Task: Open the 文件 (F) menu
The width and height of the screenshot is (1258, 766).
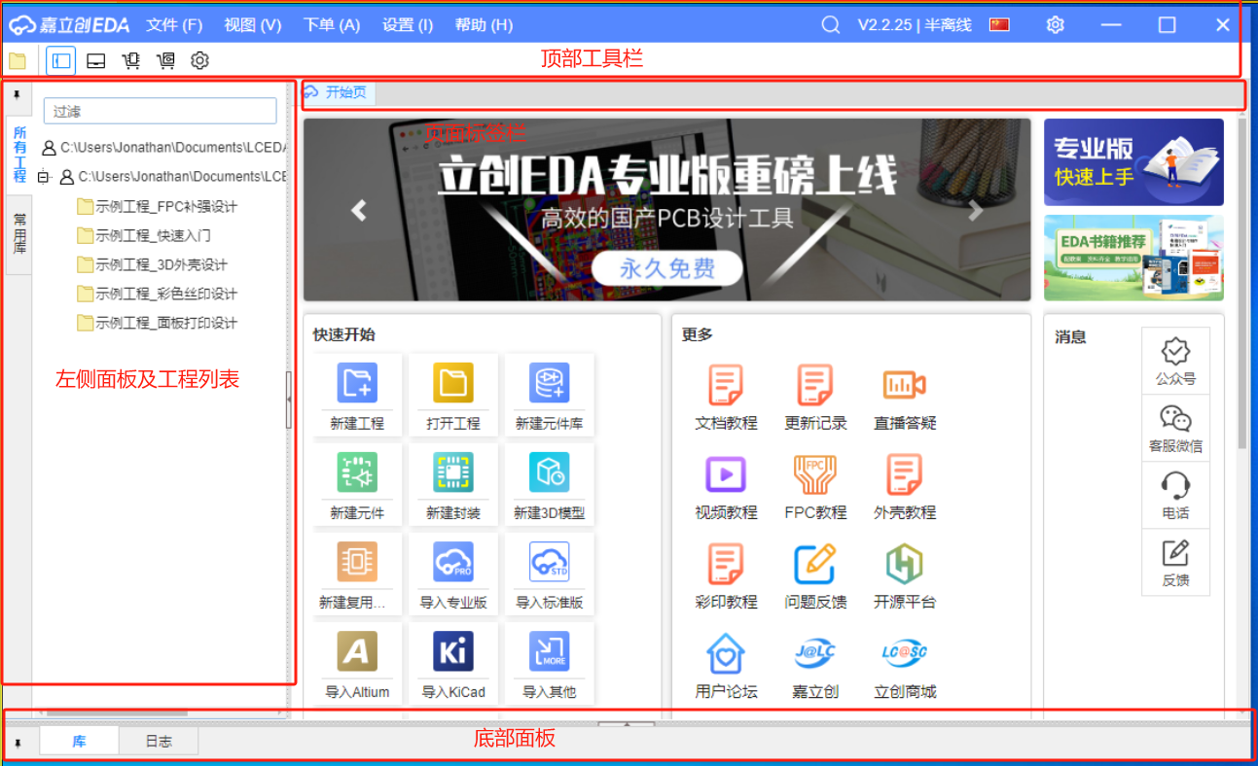Action: coord(174,24)
